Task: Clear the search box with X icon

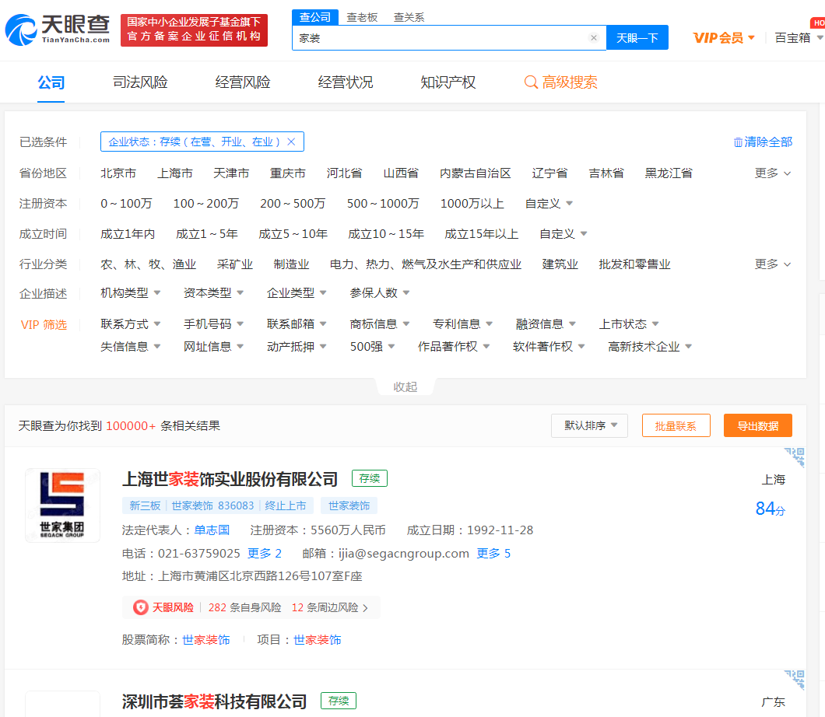Action: click(x=594, y=37)
